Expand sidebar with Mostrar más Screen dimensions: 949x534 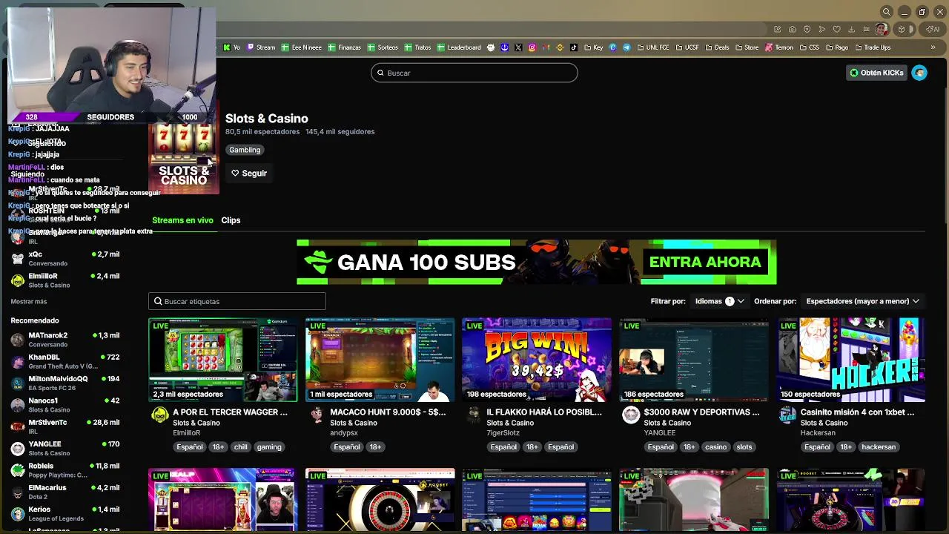click(29, 302)
